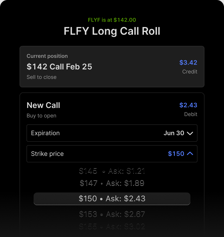This screenshot has height=237, width=224.
Task: Click the FLYF is at $142.00 quote
Action: [x=112, y=20]
